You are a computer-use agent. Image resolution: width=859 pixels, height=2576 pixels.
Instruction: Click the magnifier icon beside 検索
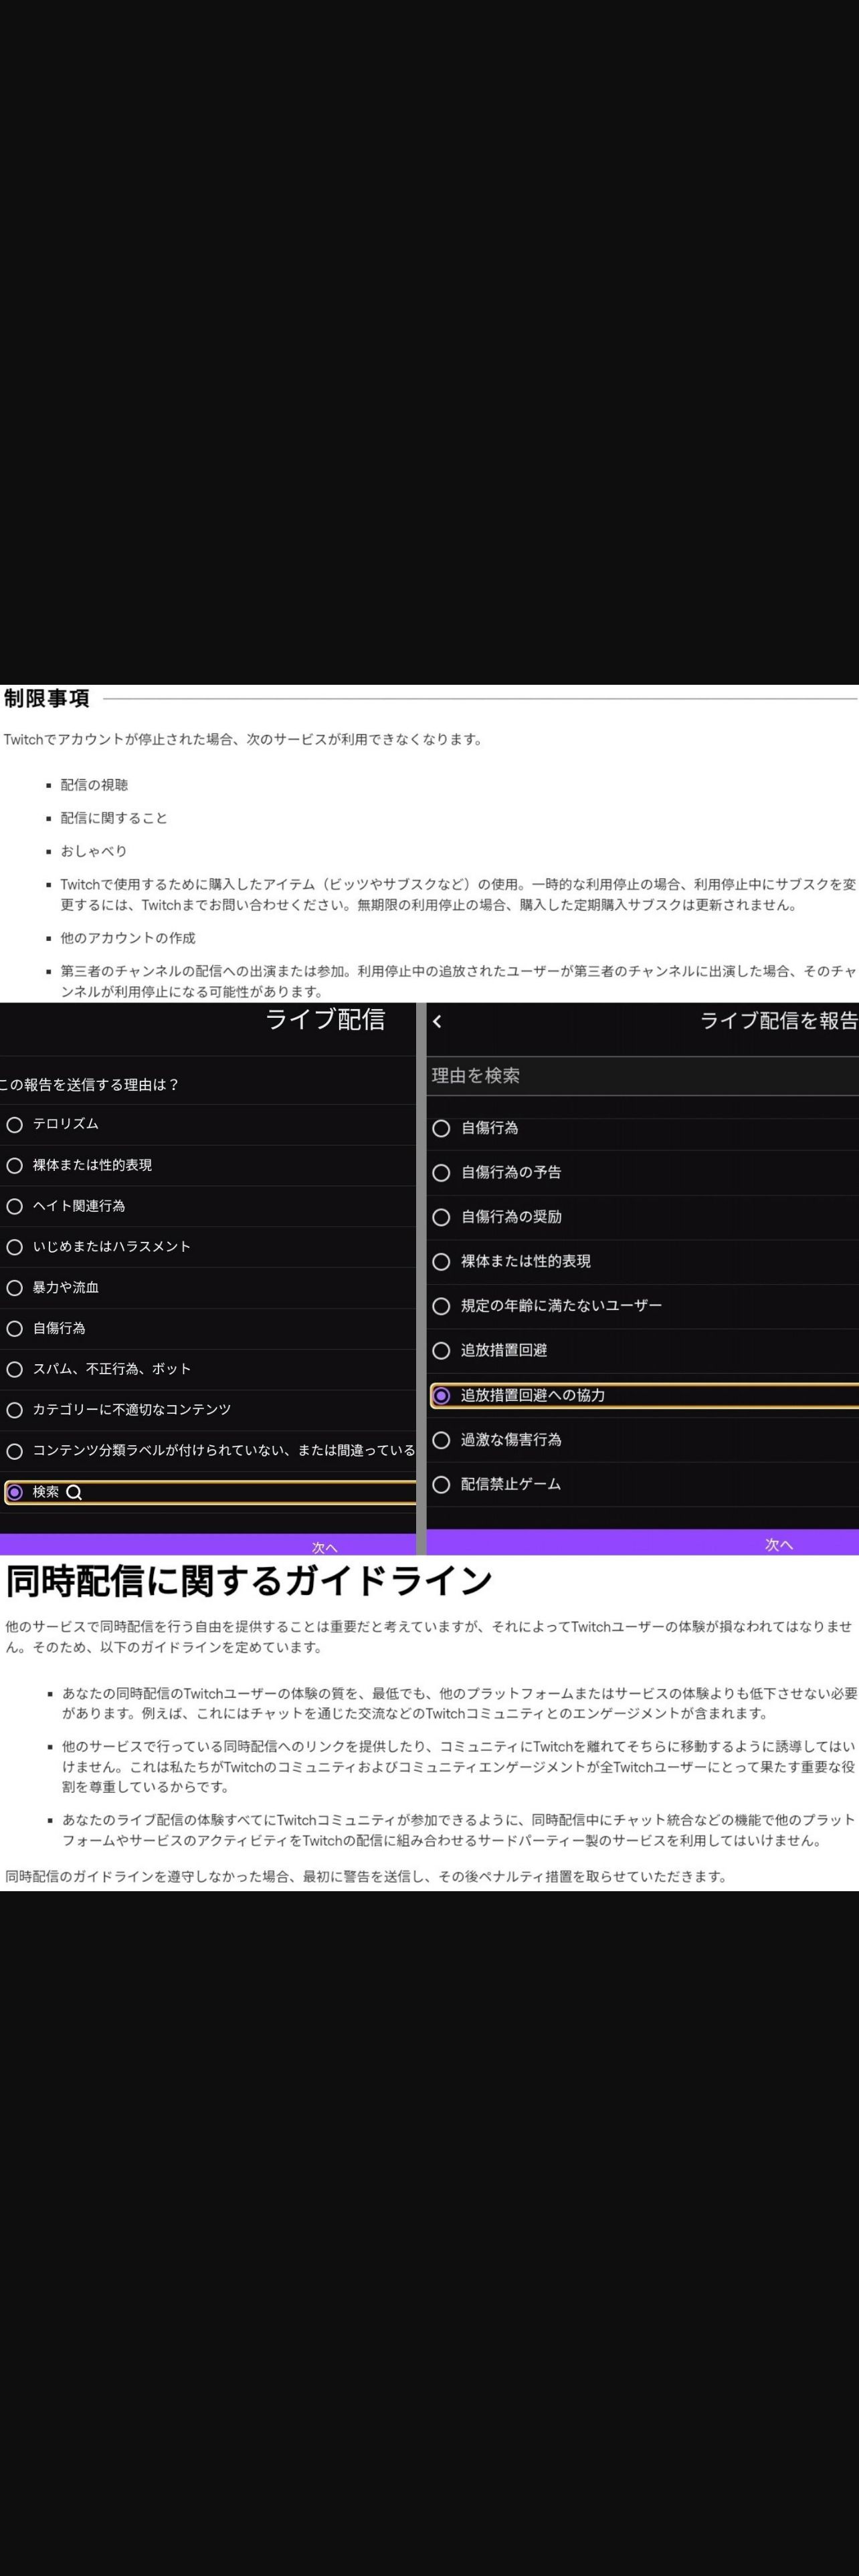click(74, 1492)
